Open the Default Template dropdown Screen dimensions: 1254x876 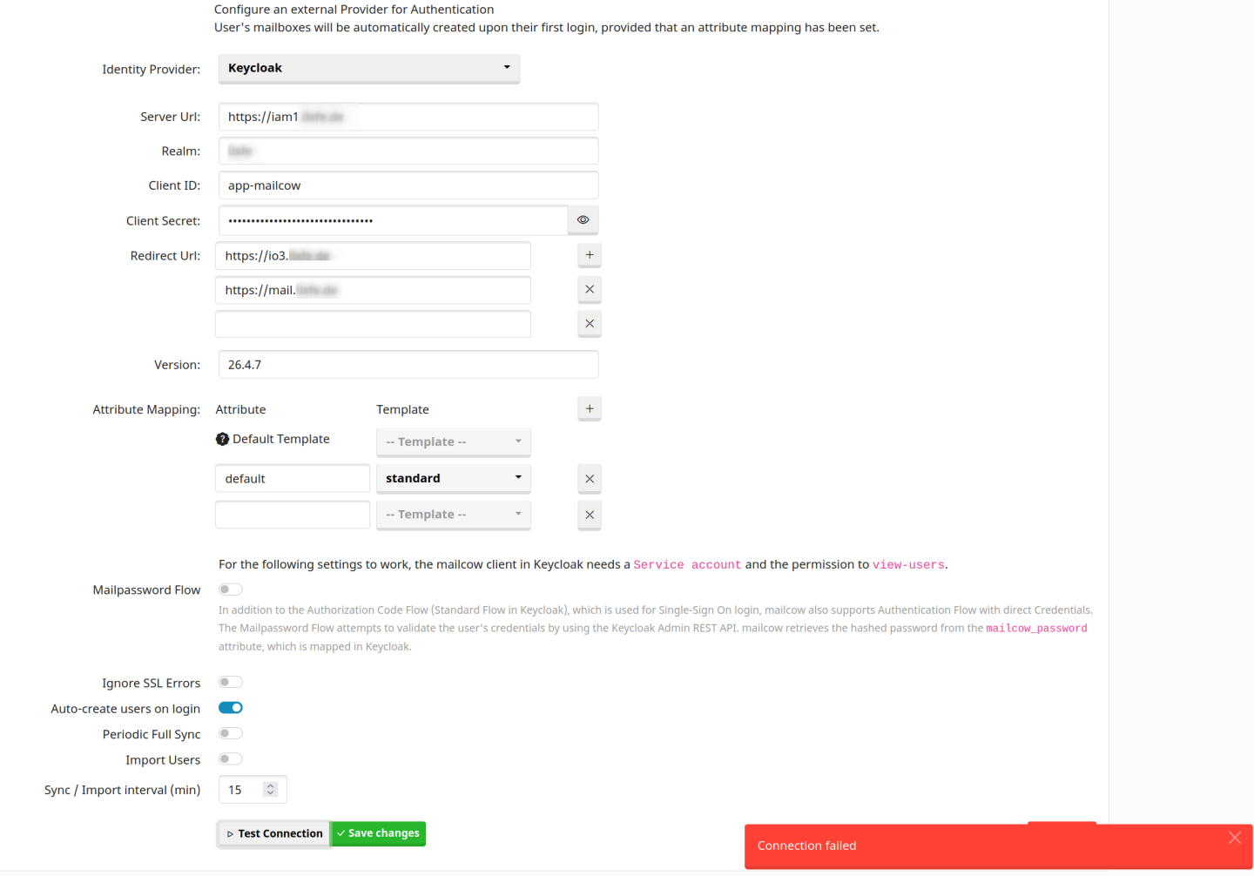(x=453, y=441)
